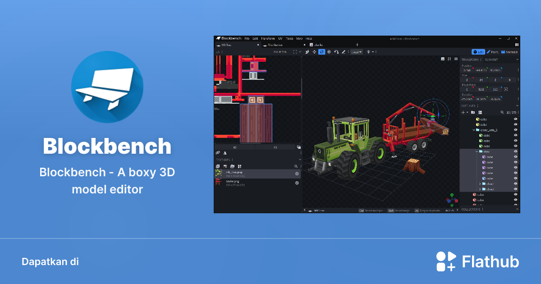Image resolution: width=541 pixels, height=284 pixels.
Task: Hide the crane_arm_2 group
Action: [x=515, y=129]
